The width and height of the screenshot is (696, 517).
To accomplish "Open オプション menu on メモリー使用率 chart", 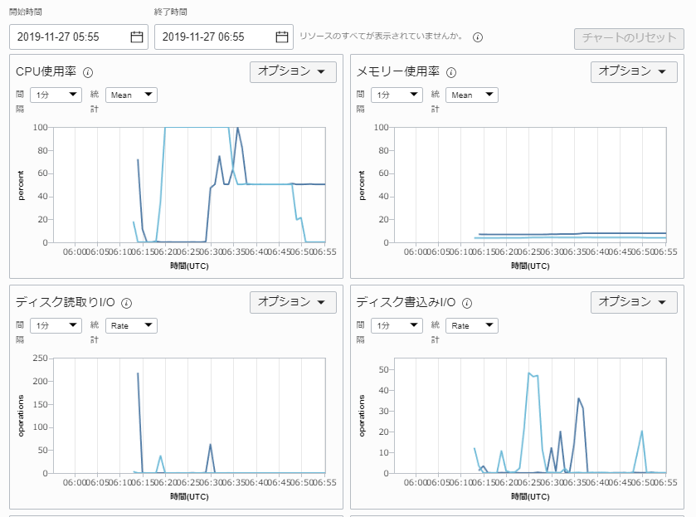I will [634, 71].
